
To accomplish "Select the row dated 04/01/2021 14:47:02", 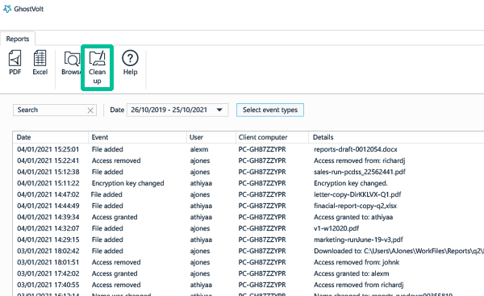I will tap(248, 194).
